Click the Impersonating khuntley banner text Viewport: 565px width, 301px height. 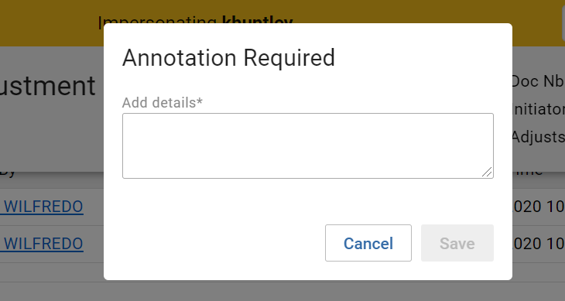click(195, 20)
